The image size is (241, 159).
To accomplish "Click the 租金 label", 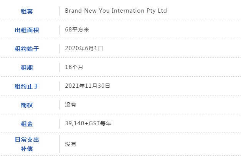I will (27, 124).
